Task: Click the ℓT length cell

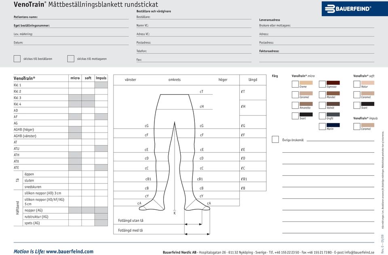Action: coord(253,93)
